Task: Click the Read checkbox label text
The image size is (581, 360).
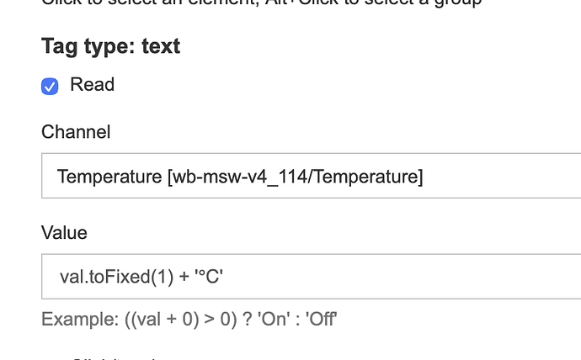Action: pyautogui.click(x=93, y=84)
